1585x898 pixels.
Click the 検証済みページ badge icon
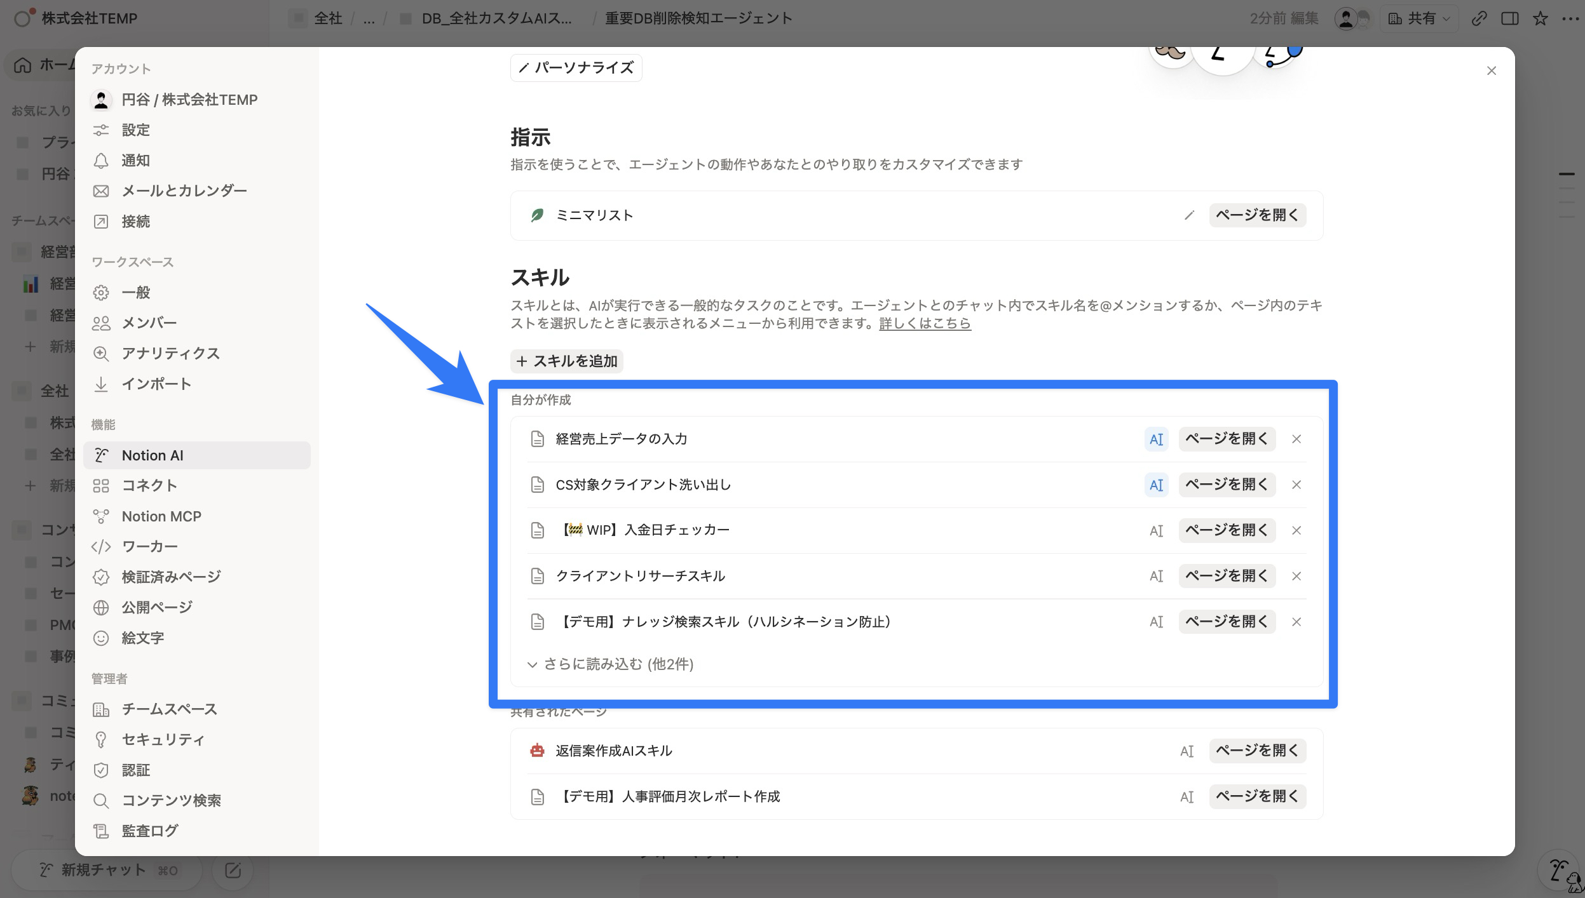[101, 577]
